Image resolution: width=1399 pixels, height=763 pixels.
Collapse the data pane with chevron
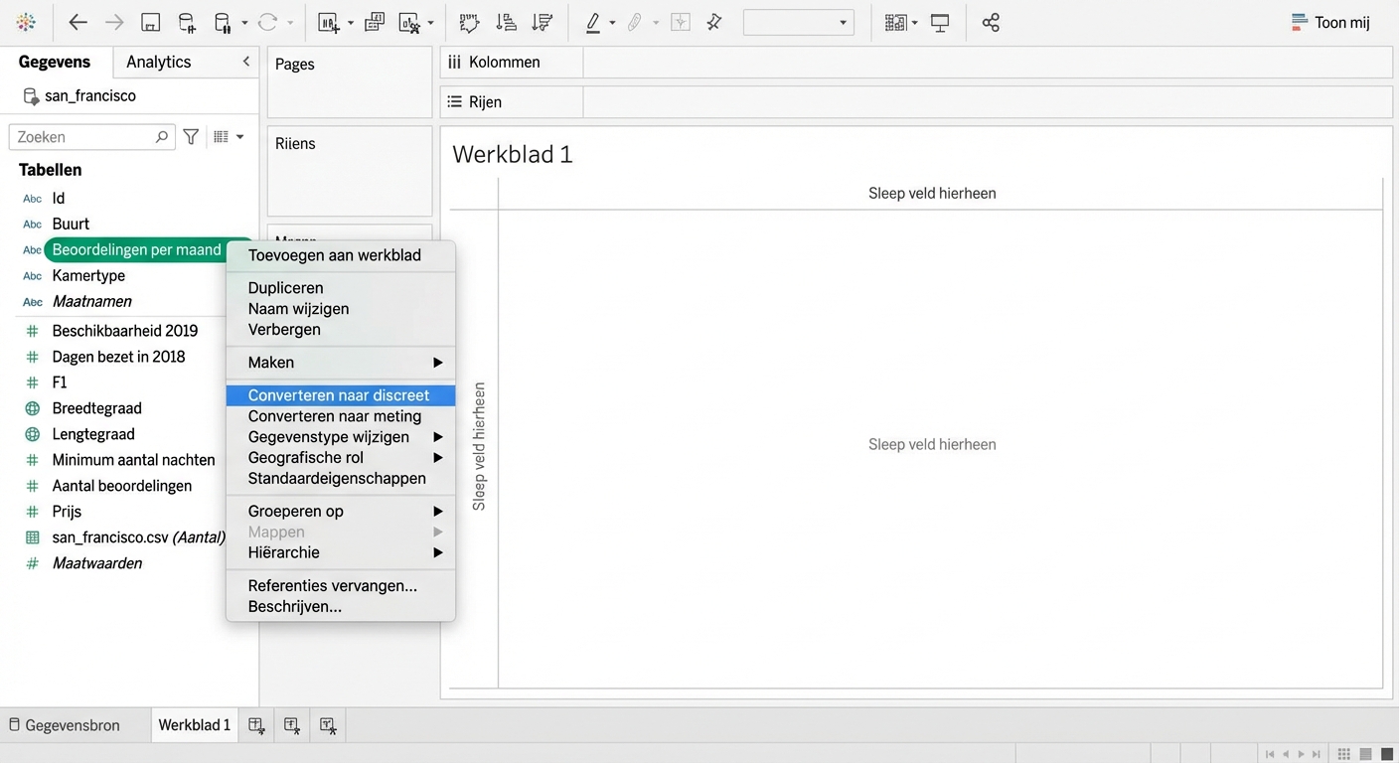tap(246, 62)
